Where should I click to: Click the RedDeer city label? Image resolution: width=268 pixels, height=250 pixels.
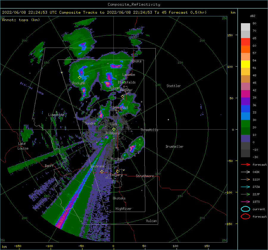(x=126, y=90)
